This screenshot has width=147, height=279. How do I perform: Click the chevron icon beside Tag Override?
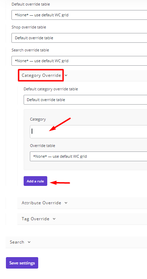tap(54, 219)
